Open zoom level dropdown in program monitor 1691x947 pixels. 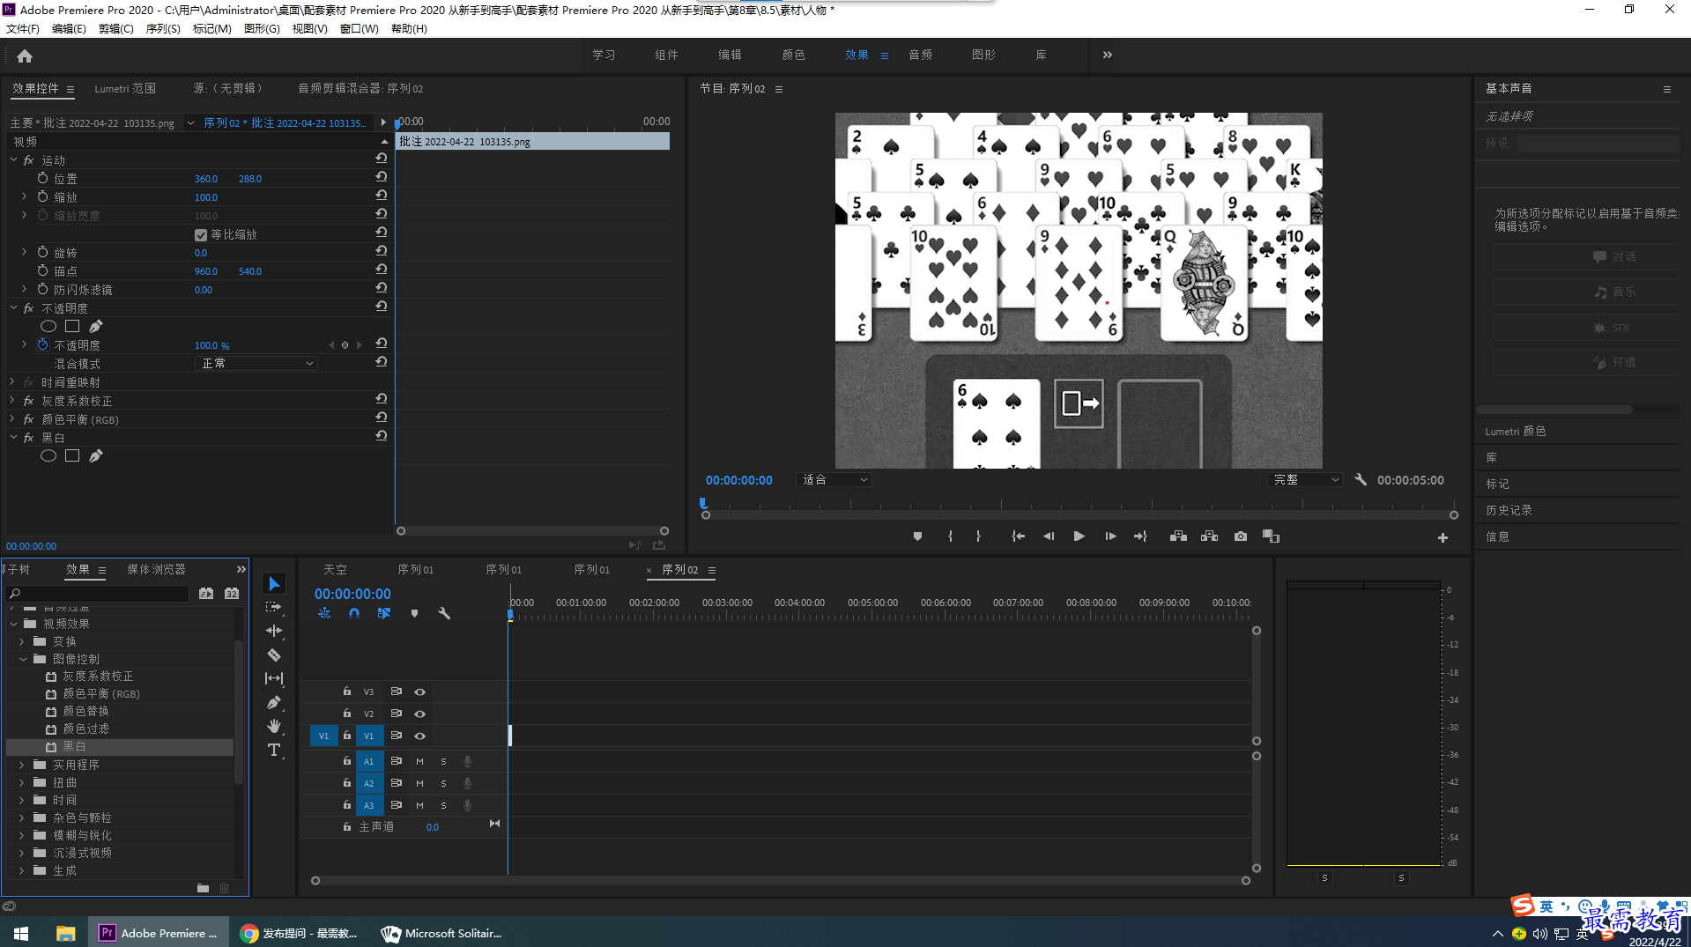[x=834, y=480]
